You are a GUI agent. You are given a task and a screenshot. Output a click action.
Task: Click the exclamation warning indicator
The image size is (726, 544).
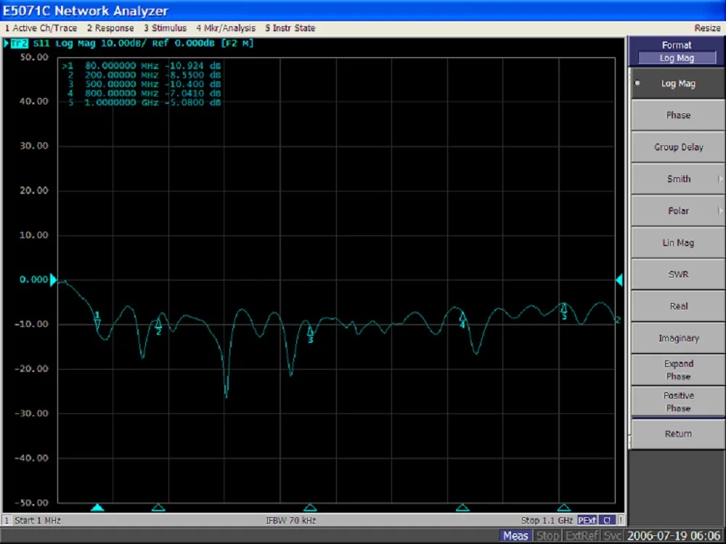tap(621, 520)
